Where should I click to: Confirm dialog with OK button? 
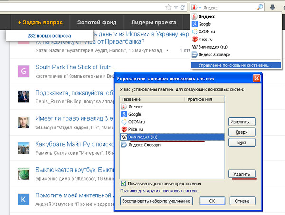point(212,201)
